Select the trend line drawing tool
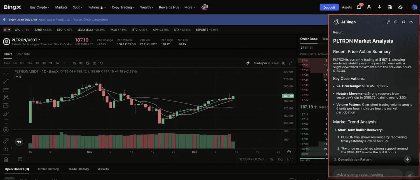Image resolution: width=420 pixels, height=180 pixels. coord(6,81)
